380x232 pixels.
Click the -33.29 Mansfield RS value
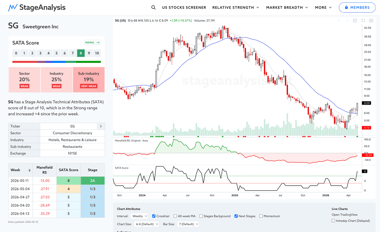[45, 214]
